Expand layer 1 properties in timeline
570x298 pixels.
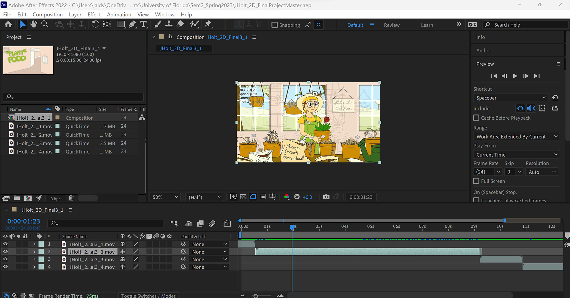pyautogui.click(x=34, y=244)
